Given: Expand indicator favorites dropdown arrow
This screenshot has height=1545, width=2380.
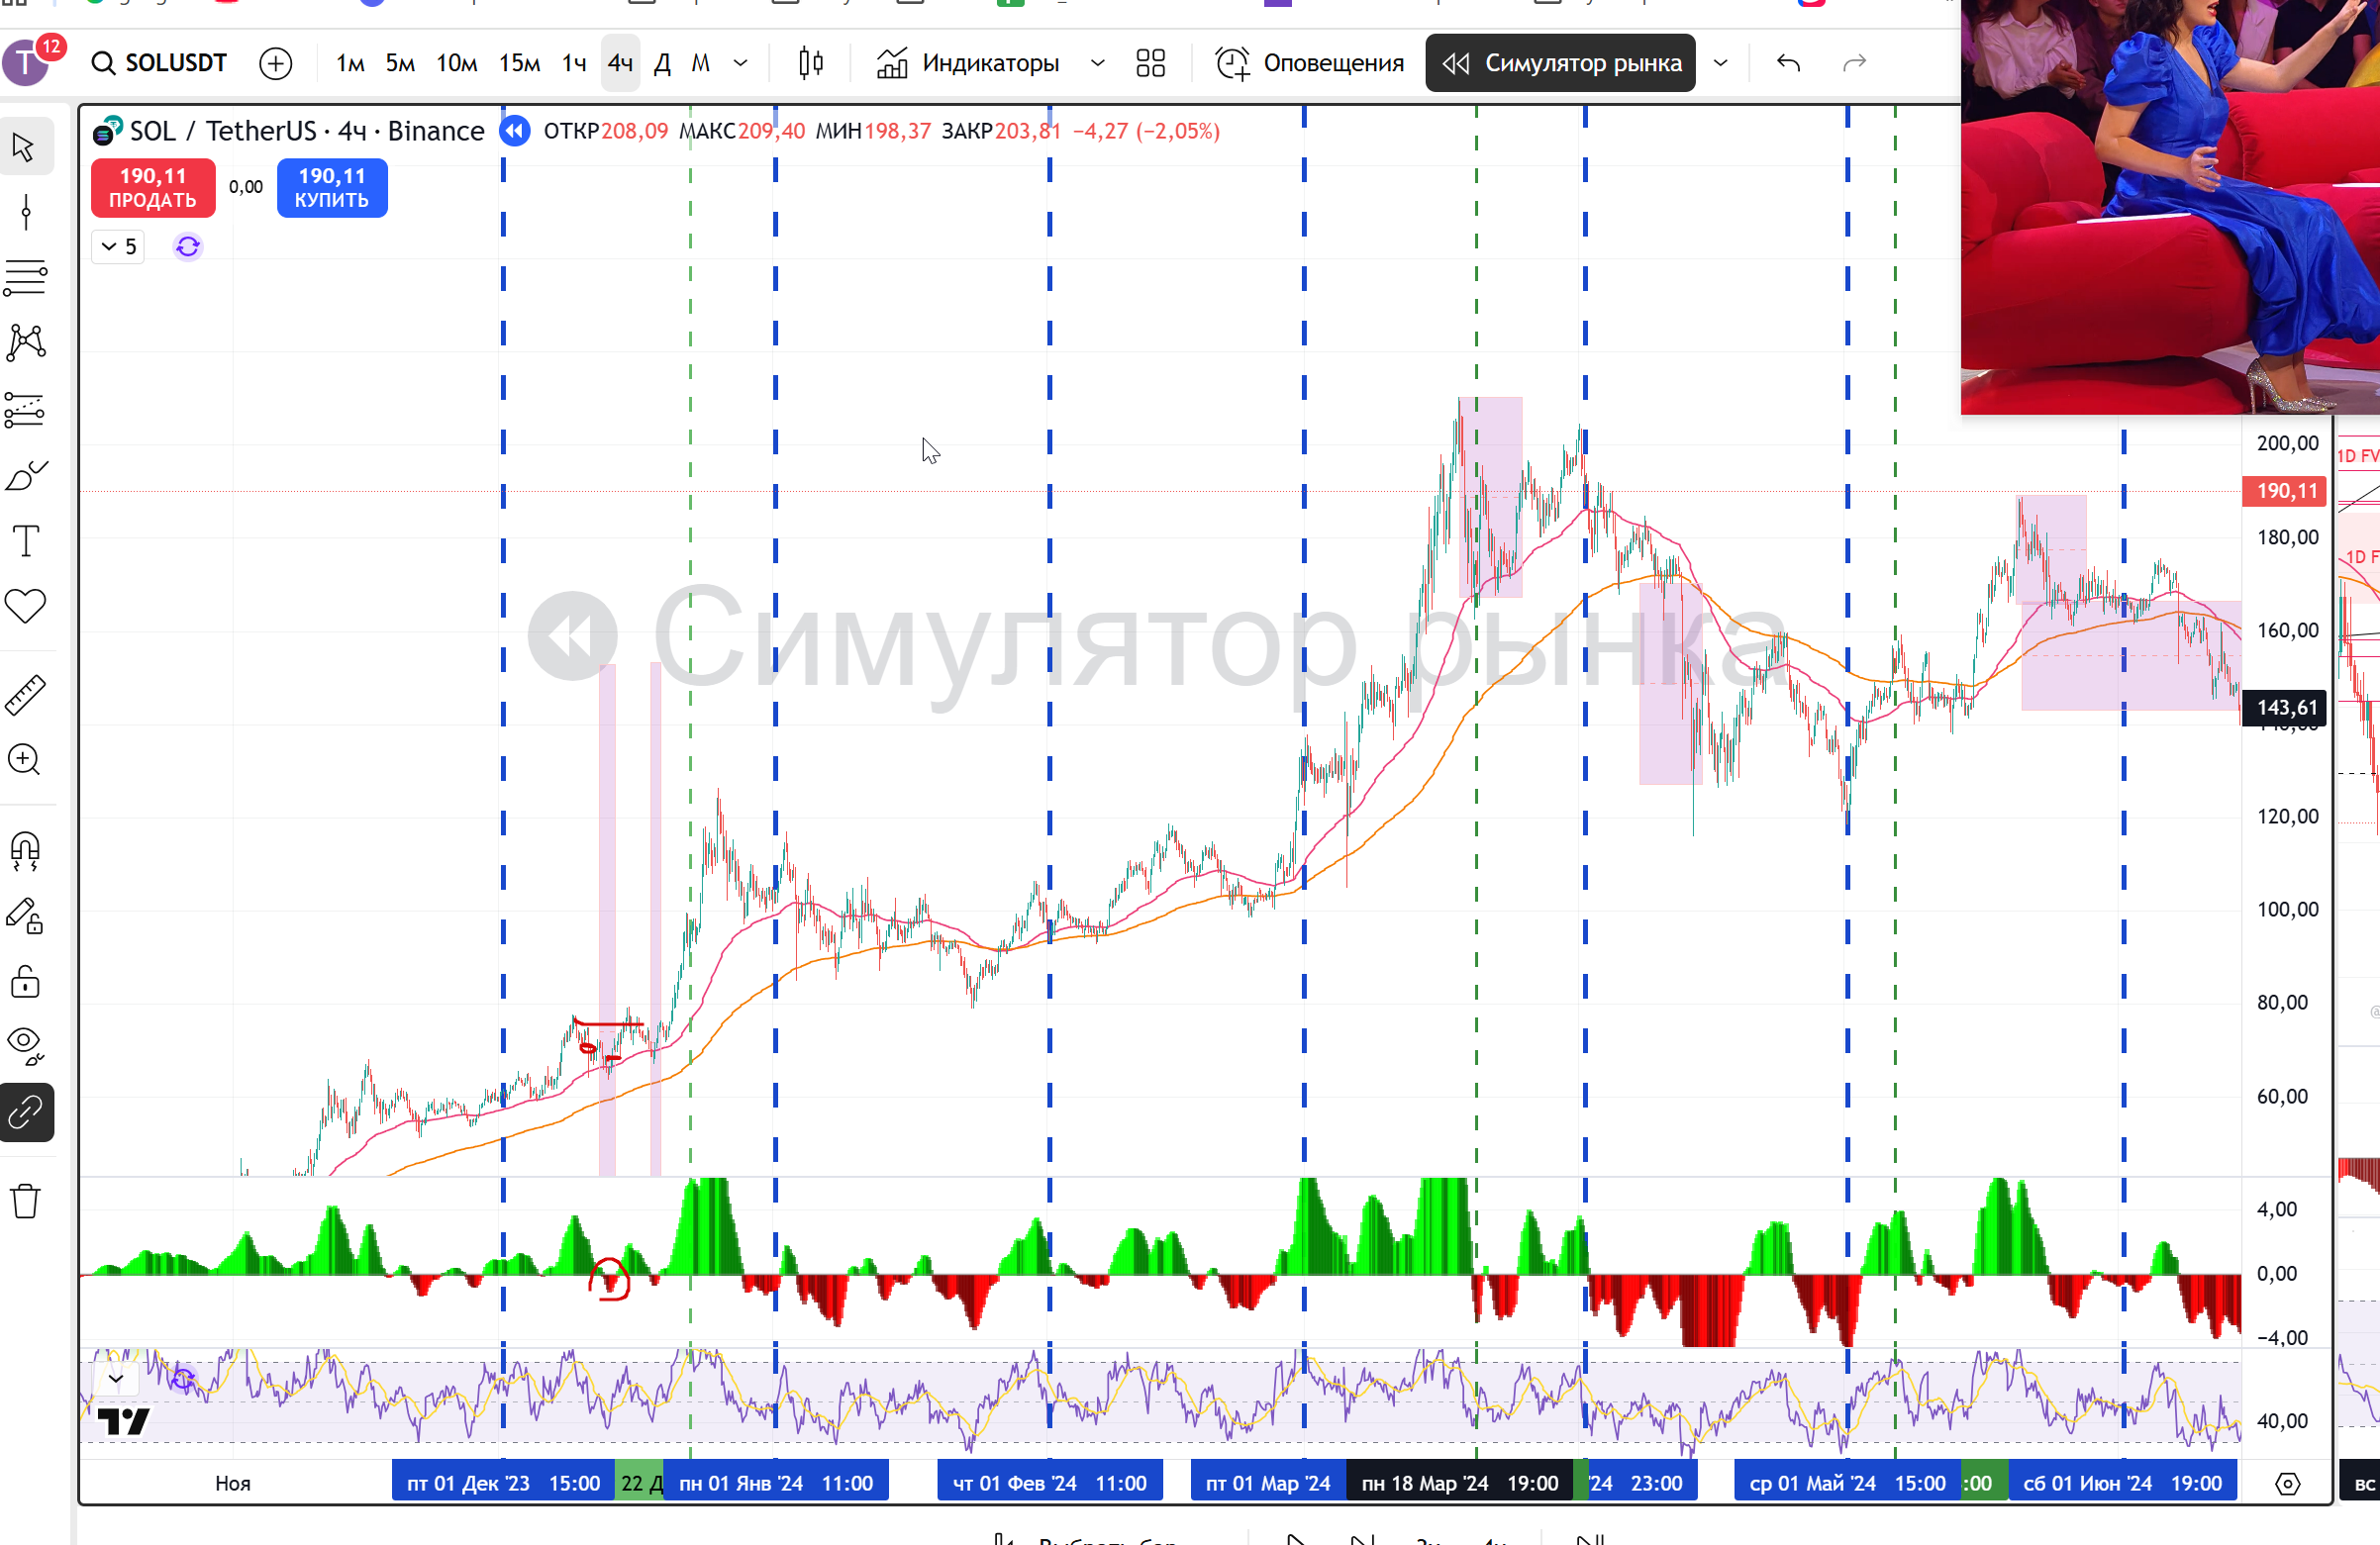Looking at the screenshot, I should 1097,63.
